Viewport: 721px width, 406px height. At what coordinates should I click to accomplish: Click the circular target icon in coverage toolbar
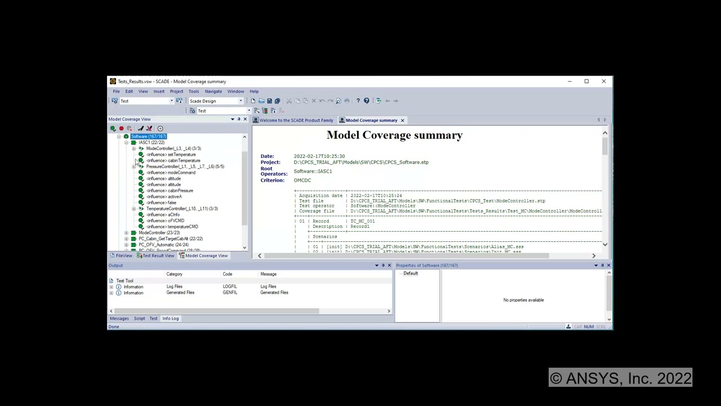coord(160,129)
